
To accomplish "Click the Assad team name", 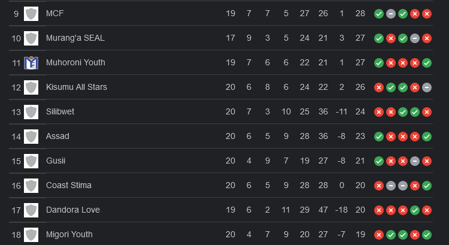I will [57, 136].
